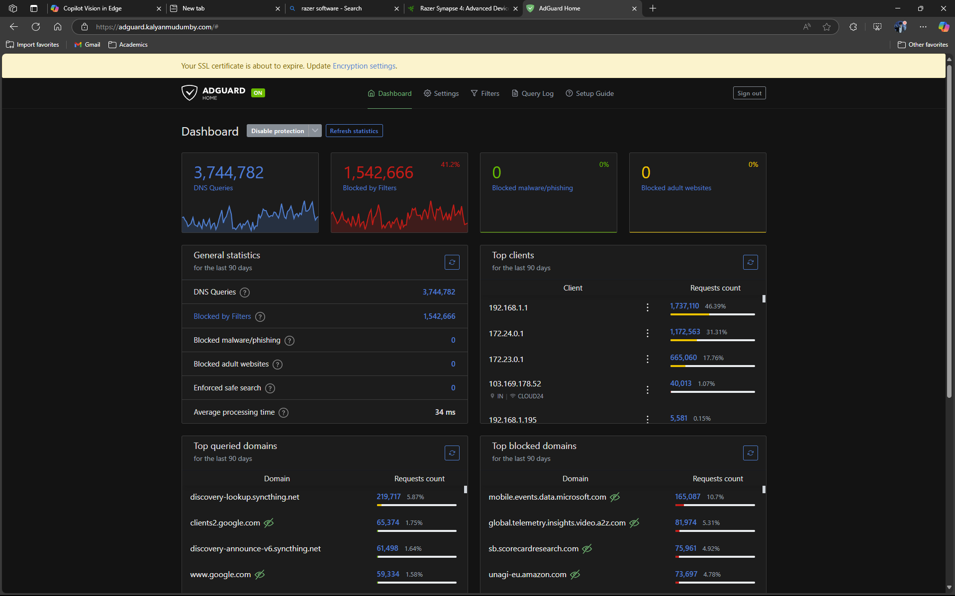Refresh the Top clients panel
This screenshot has width=955, height=596.
pyautogui.click(x=750, y=262)
